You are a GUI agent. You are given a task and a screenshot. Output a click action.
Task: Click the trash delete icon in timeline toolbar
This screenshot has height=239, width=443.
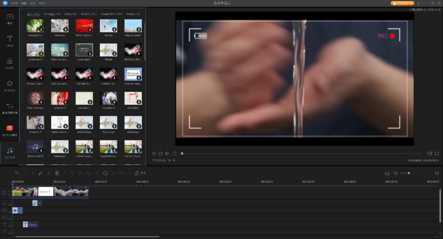tap(57, 173)
